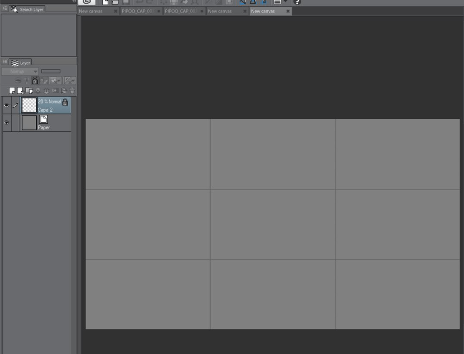Click the Undo toolbar icon
464x354 pixels.
point(139,2)
